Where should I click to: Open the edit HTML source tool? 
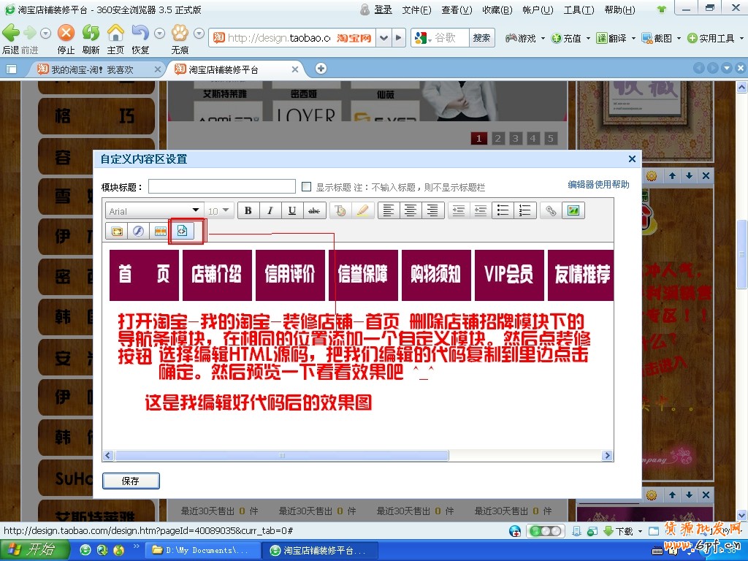tap(183, 232)
